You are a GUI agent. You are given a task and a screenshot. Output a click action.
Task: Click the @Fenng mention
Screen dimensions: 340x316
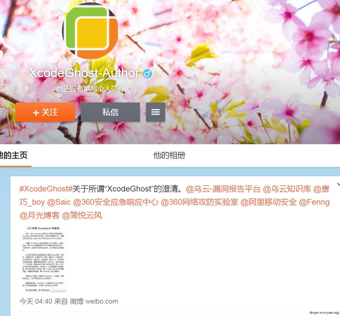tap(314, 202)
